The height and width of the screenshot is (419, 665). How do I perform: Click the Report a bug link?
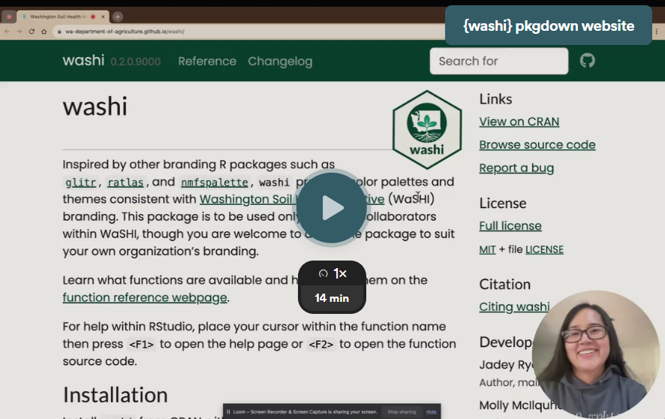(x=516, y=168)
